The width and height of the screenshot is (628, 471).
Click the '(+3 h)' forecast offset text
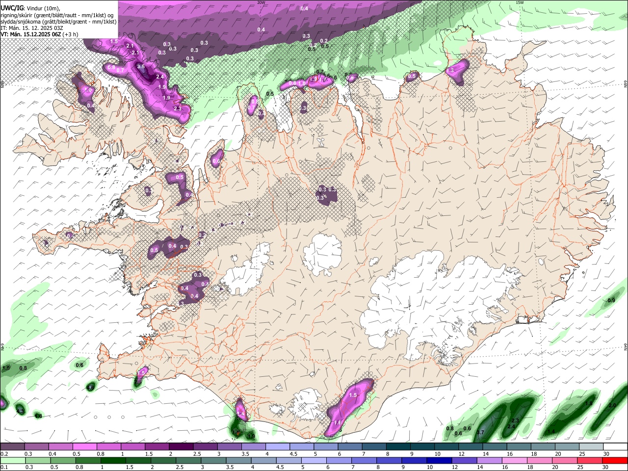click(x=71, y=35)
